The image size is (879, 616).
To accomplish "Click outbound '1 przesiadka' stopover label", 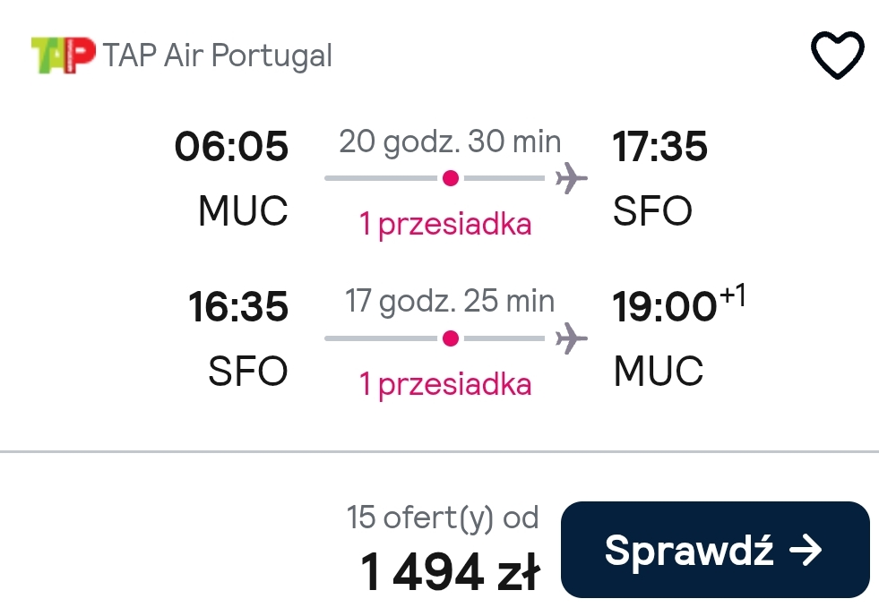I will point(445,225).
